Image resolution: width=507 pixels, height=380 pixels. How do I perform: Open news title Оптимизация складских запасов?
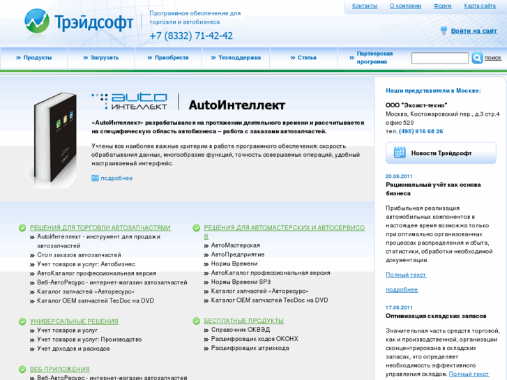pos(436,316)
